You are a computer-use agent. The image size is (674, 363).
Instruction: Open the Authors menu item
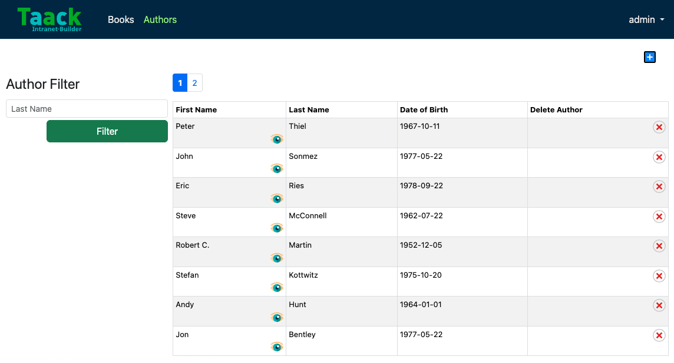[x=160, y=20]
